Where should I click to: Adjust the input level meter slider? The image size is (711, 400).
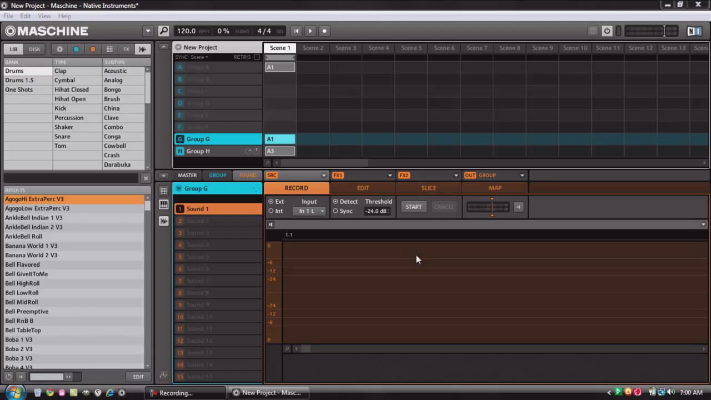click(x=488, y=207)
